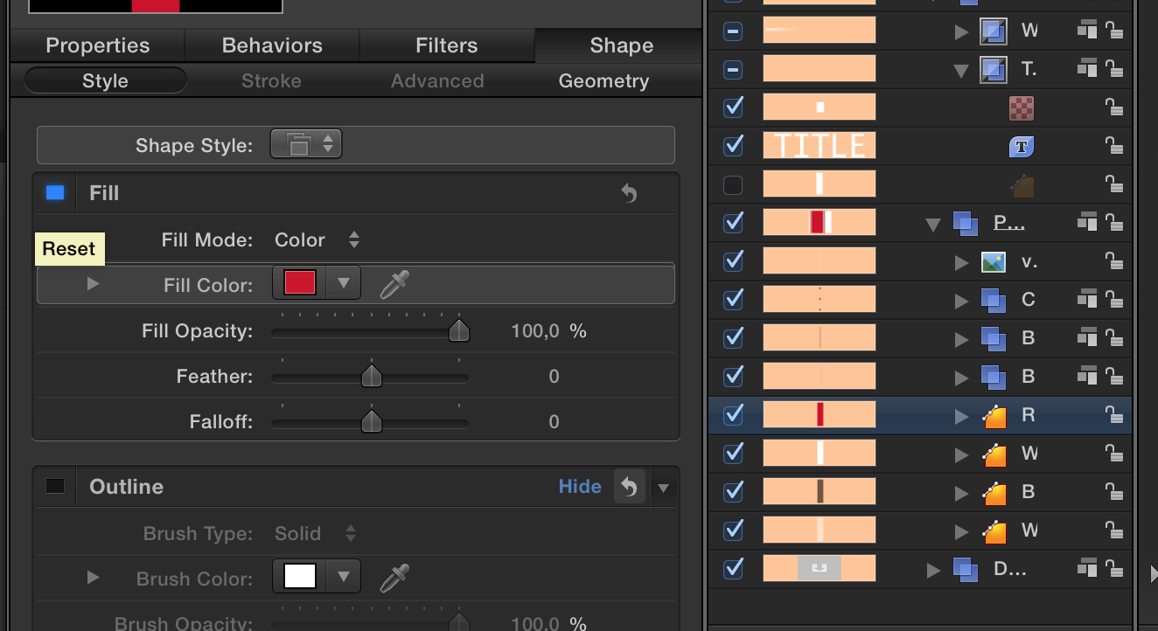The image size is (1158, 631).
Task: Click the Fill Opacity slider handle
Action: coord(458,331)
